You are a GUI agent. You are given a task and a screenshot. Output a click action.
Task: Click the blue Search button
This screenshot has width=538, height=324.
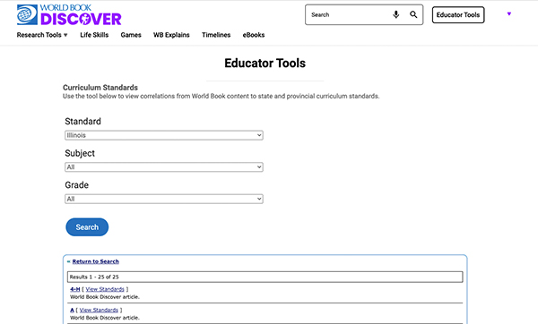click(x=87, y=227)
